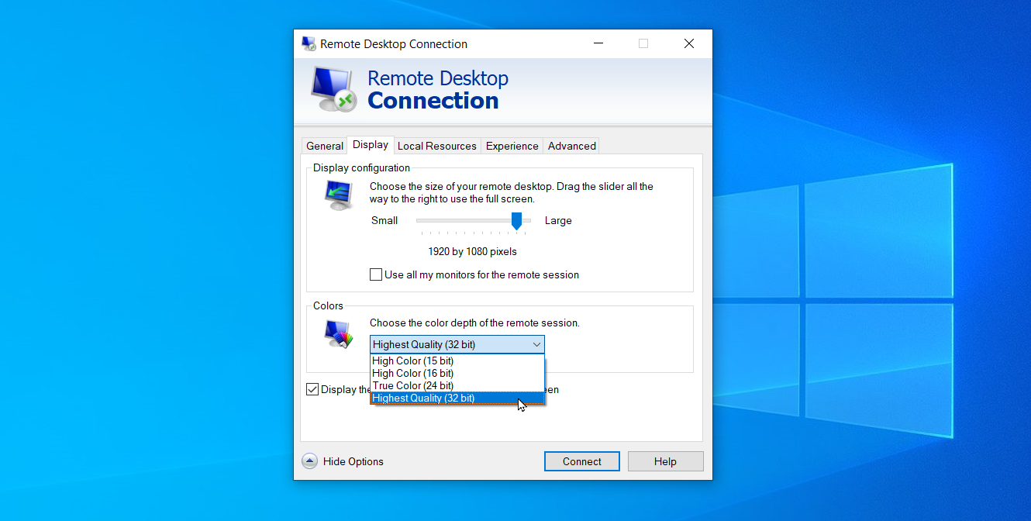Click the Display configuration monitor icon
This screenshot has width=1031, height=521.
(339, 195)
